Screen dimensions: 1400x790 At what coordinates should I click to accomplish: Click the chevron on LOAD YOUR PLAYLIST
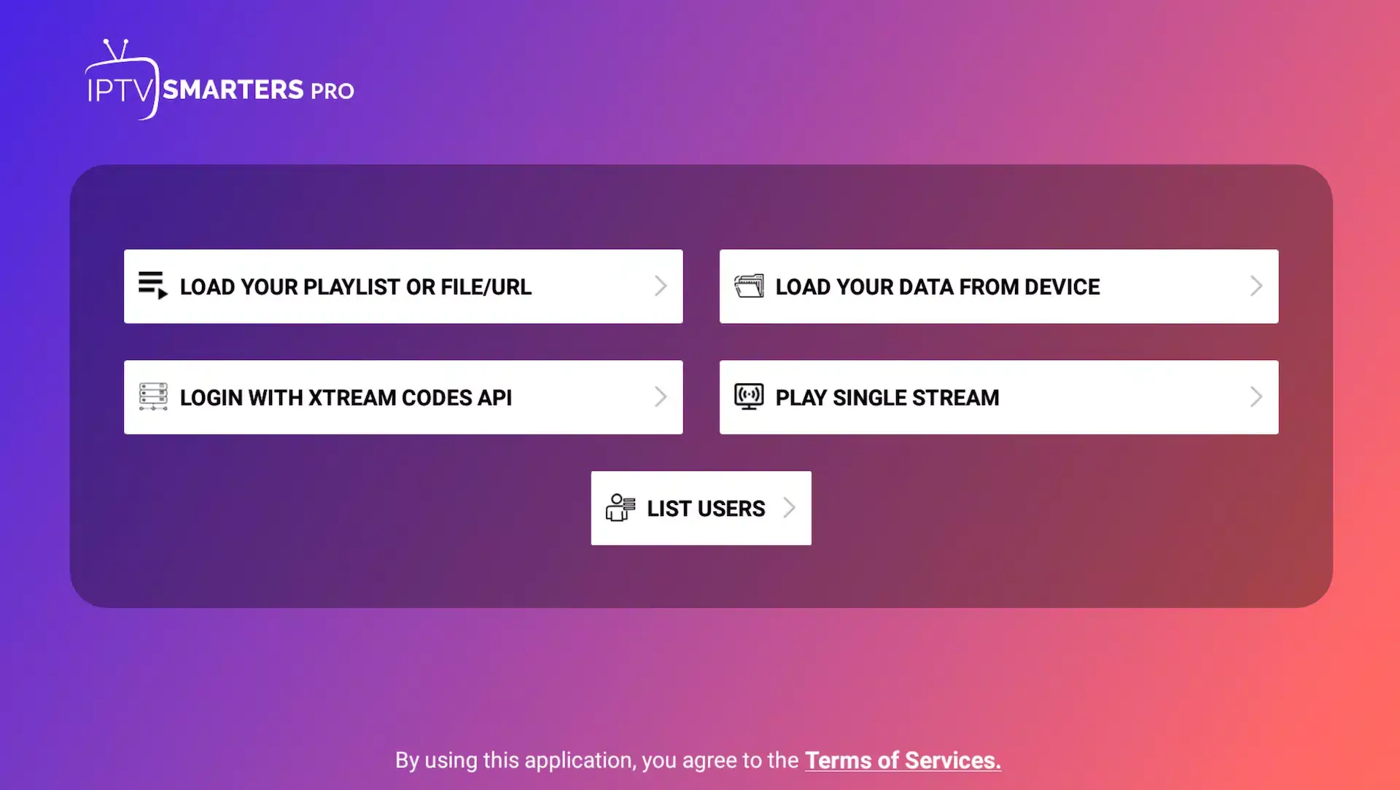(660, 286)
